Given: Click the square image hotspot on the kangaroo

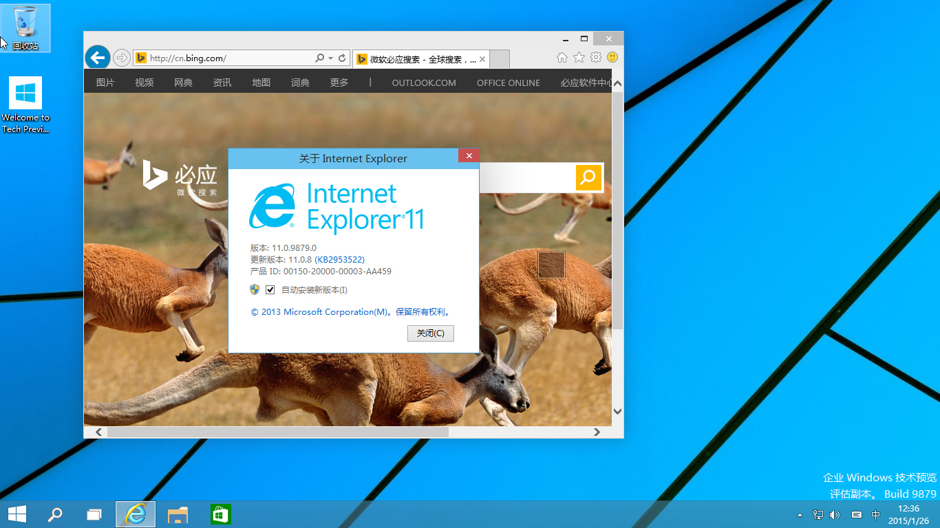Looking at the screenshot, I should pos(551,265).
